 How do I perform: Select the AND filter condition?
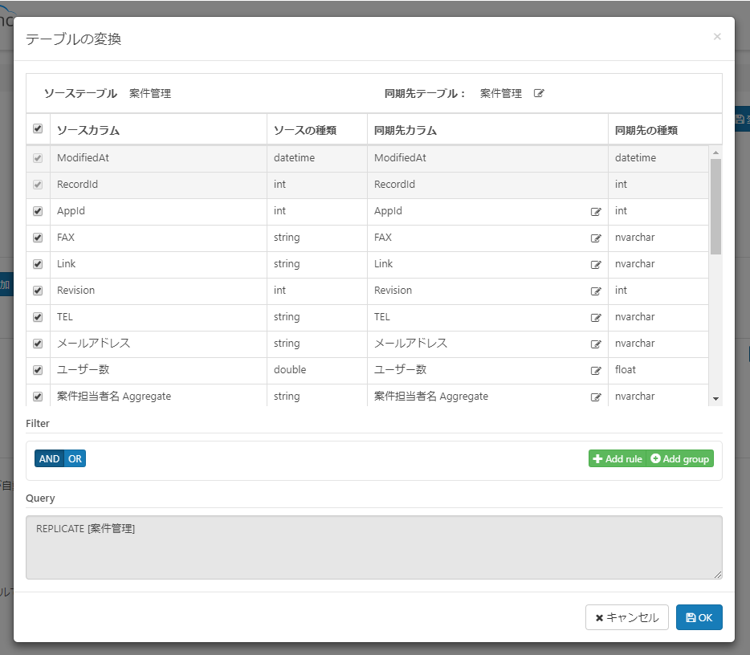tap(49, 458)
